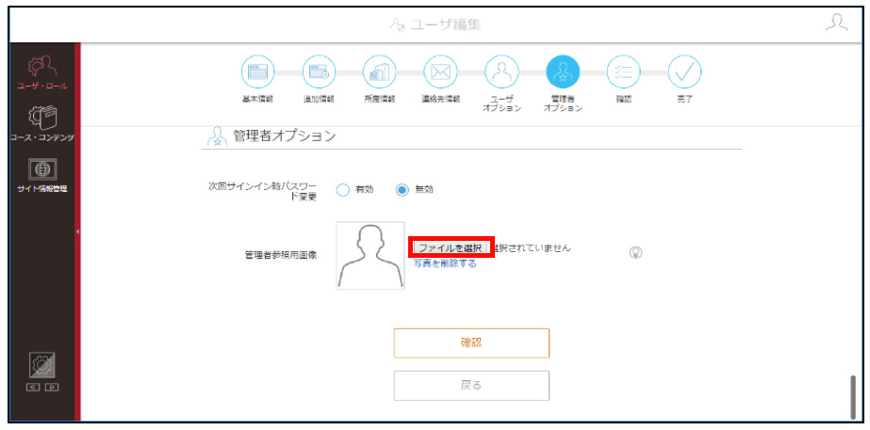Click the lightbulb hint icon beside file chooser

coord(636,252)
